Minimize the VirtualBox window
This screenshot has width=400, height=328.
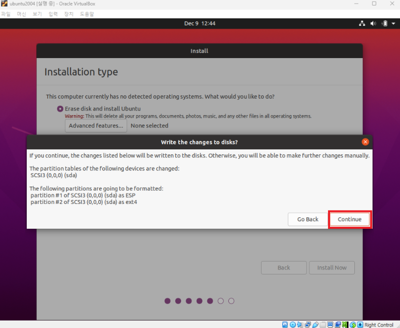(x=356, y=3)
